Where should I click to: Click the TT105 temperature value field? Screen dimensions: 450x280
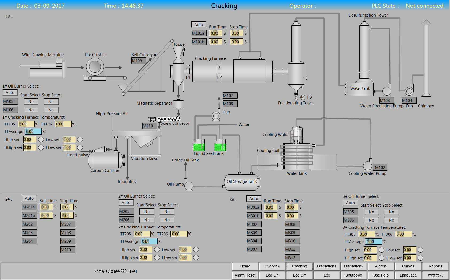(26, 124)
